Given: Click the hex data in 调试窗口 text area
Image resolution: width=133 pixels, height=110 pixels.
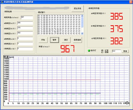Looking at the screenshot, I should pos(59,25).
